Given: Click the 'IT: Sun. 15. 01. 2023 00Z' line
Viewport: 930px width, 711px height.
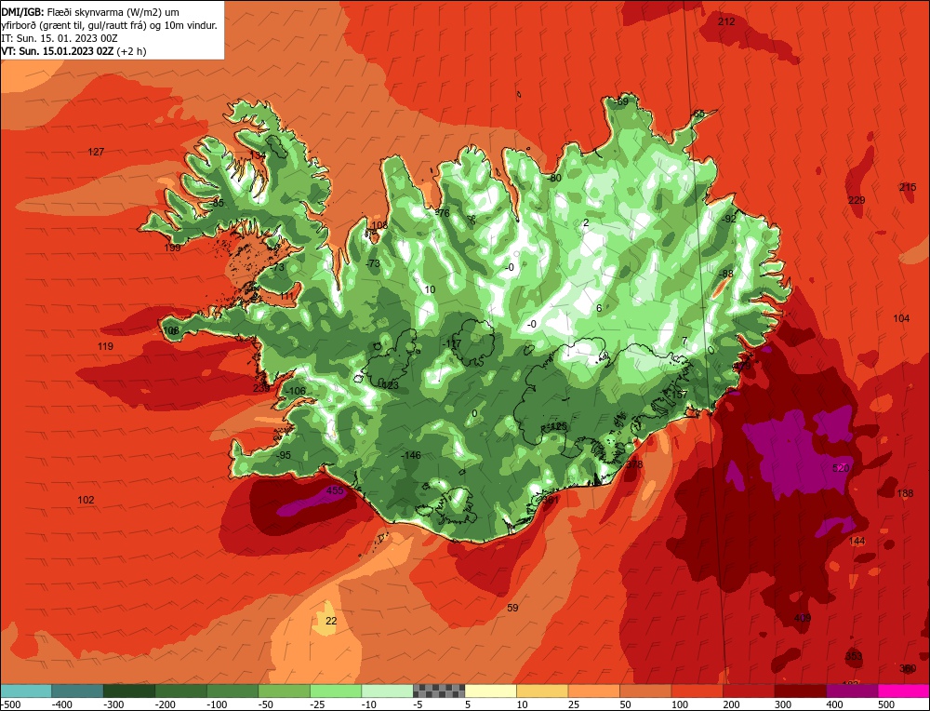Looking at the screenshot, I should point(60,38).
